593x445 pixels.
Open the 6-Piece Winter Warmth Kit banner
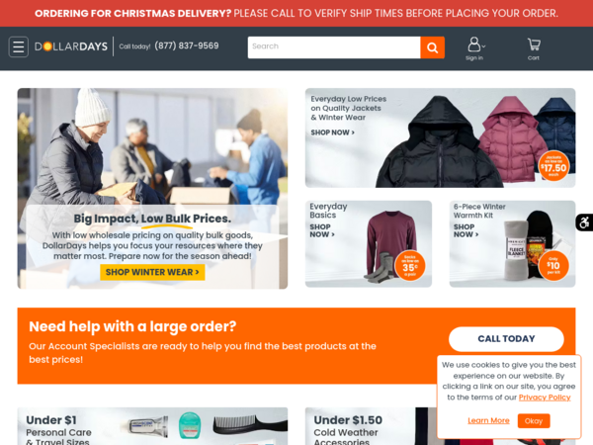(x=512, y=243)
